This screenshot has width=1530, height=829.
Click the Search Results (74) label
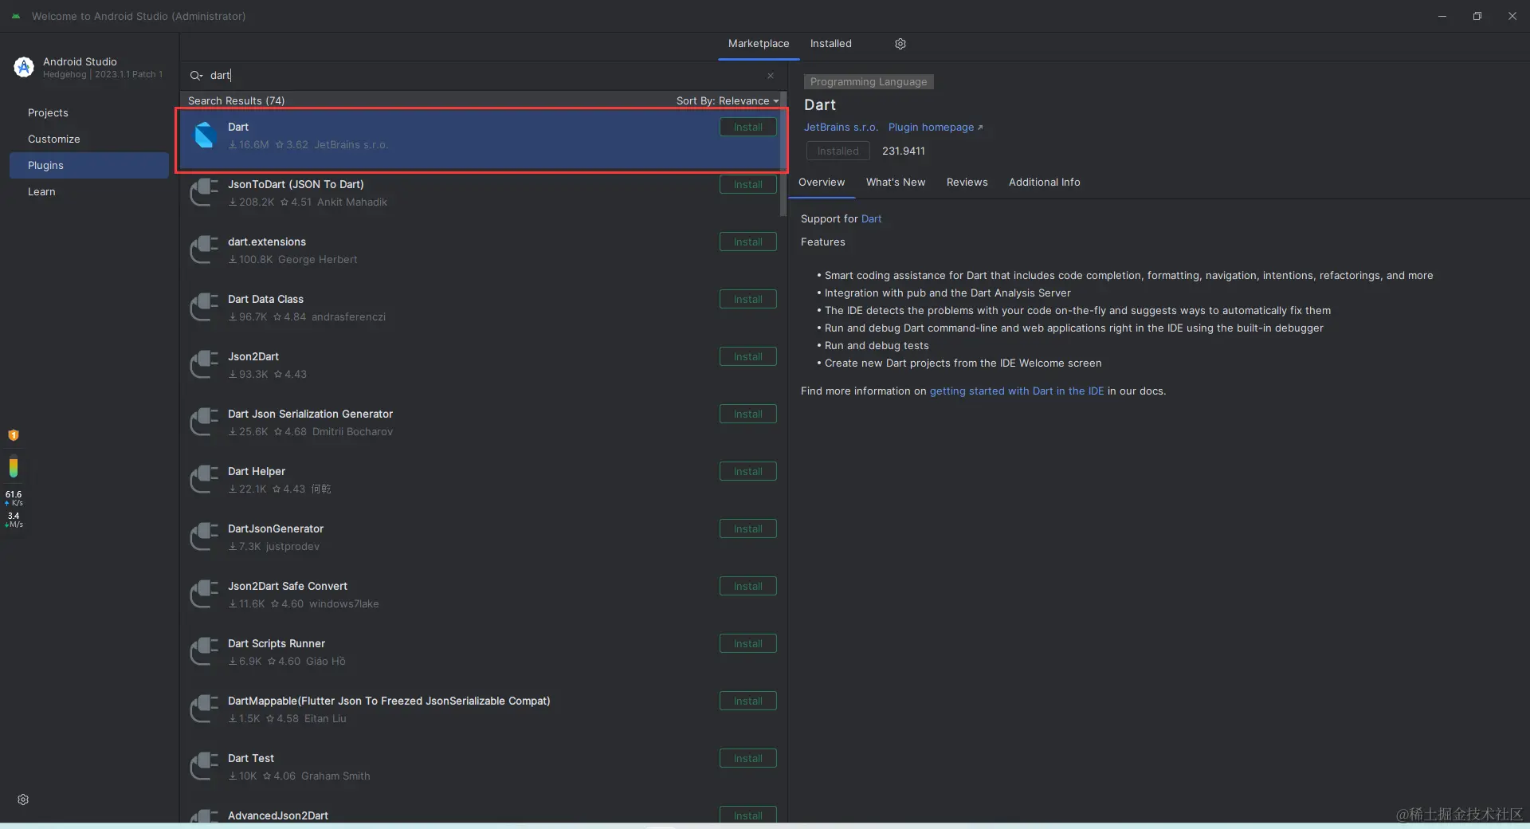[236, 100]
